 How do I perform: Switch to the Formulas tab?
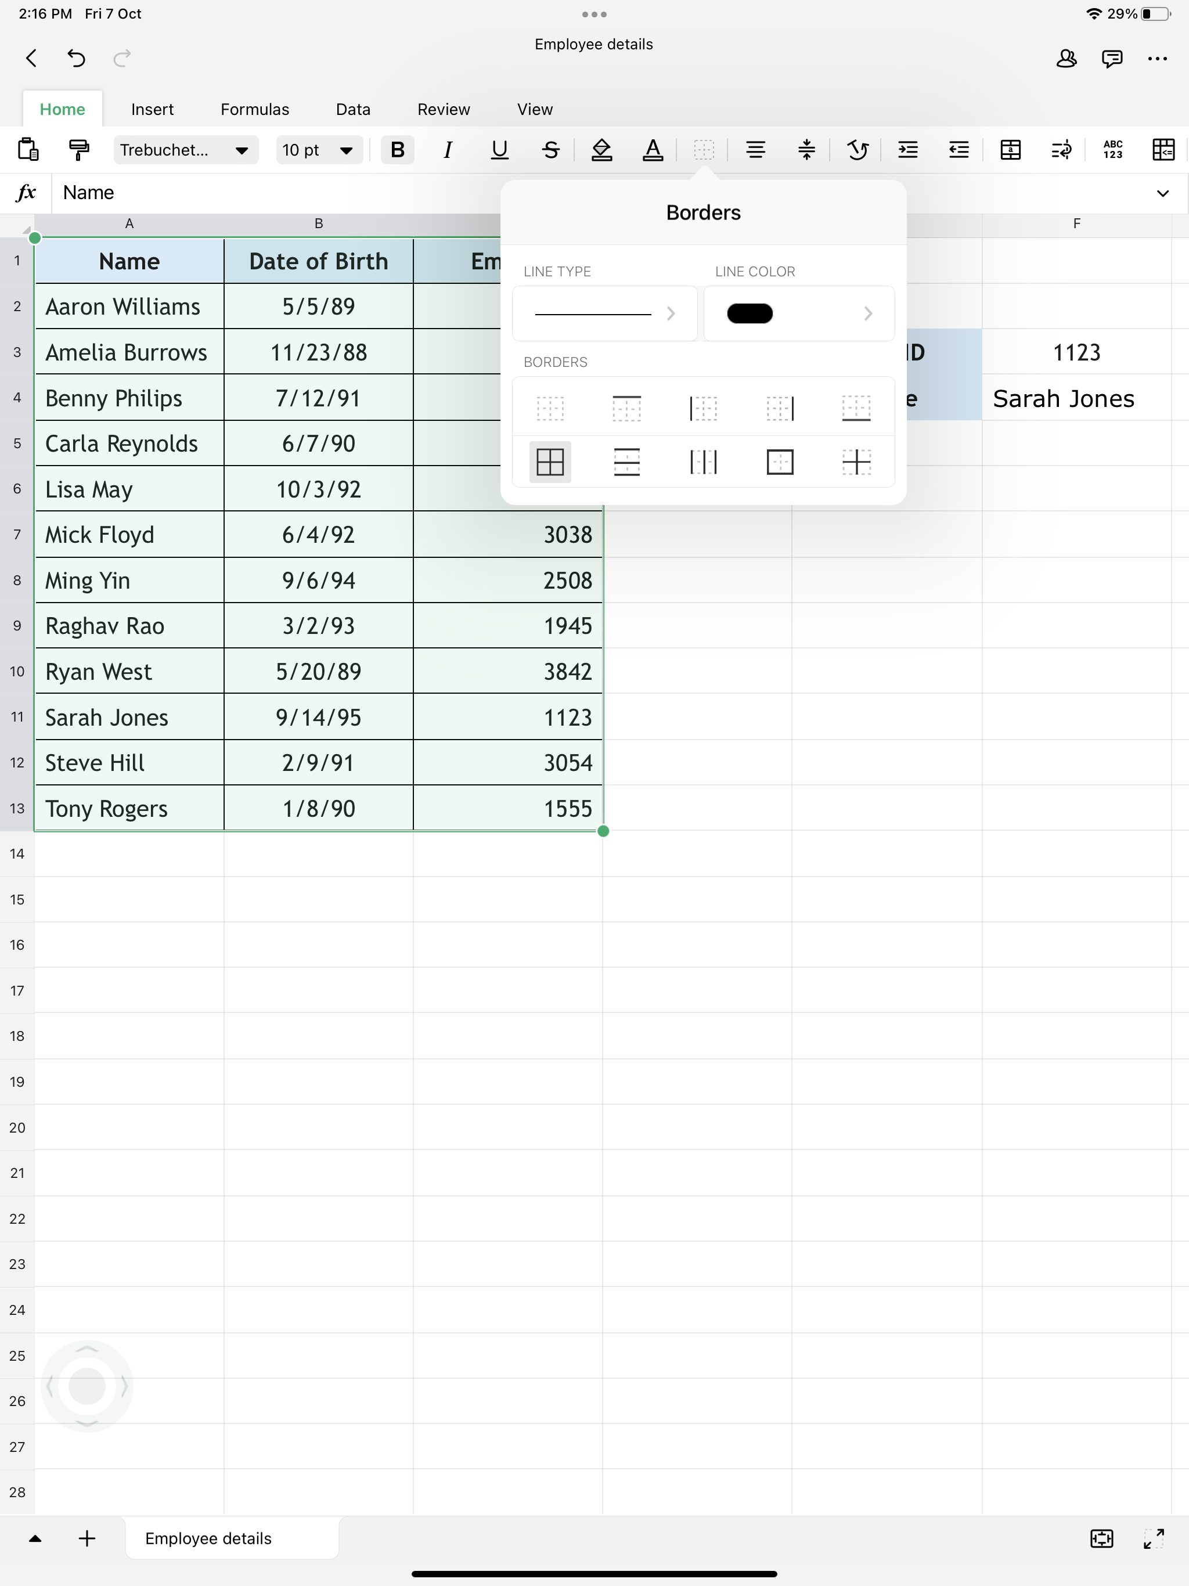[255, 109]
